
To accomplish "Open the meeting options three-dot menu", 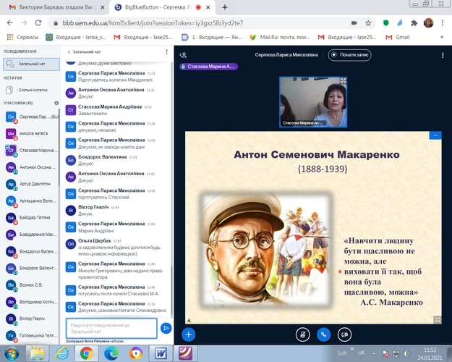I will pyautogui.click(x=443, y=55).
